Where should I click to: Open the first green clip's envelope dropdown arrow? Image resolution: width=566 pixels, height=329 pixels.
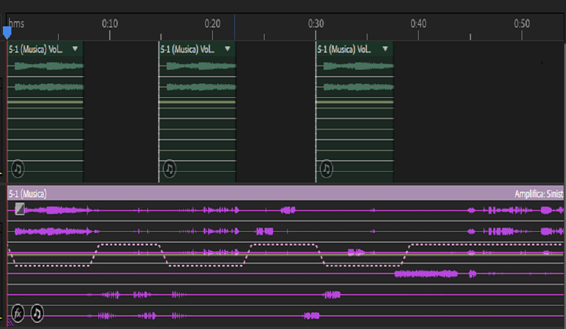[x=75, y=49]
